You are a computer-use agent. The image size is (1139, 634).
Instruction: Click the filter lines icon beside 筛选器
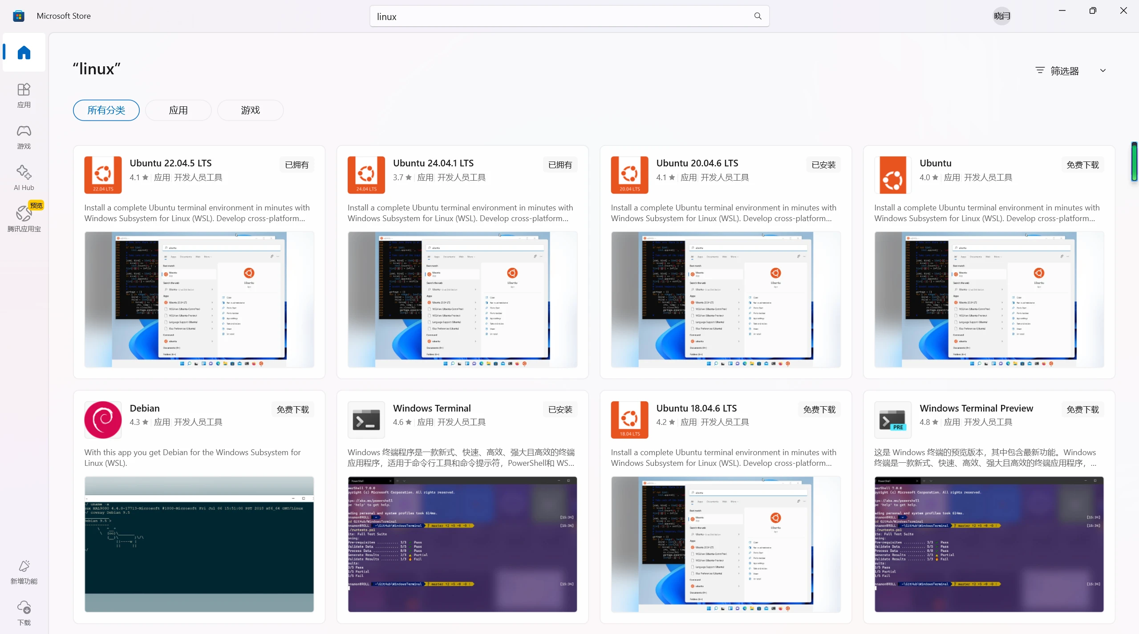(1040, 70)
